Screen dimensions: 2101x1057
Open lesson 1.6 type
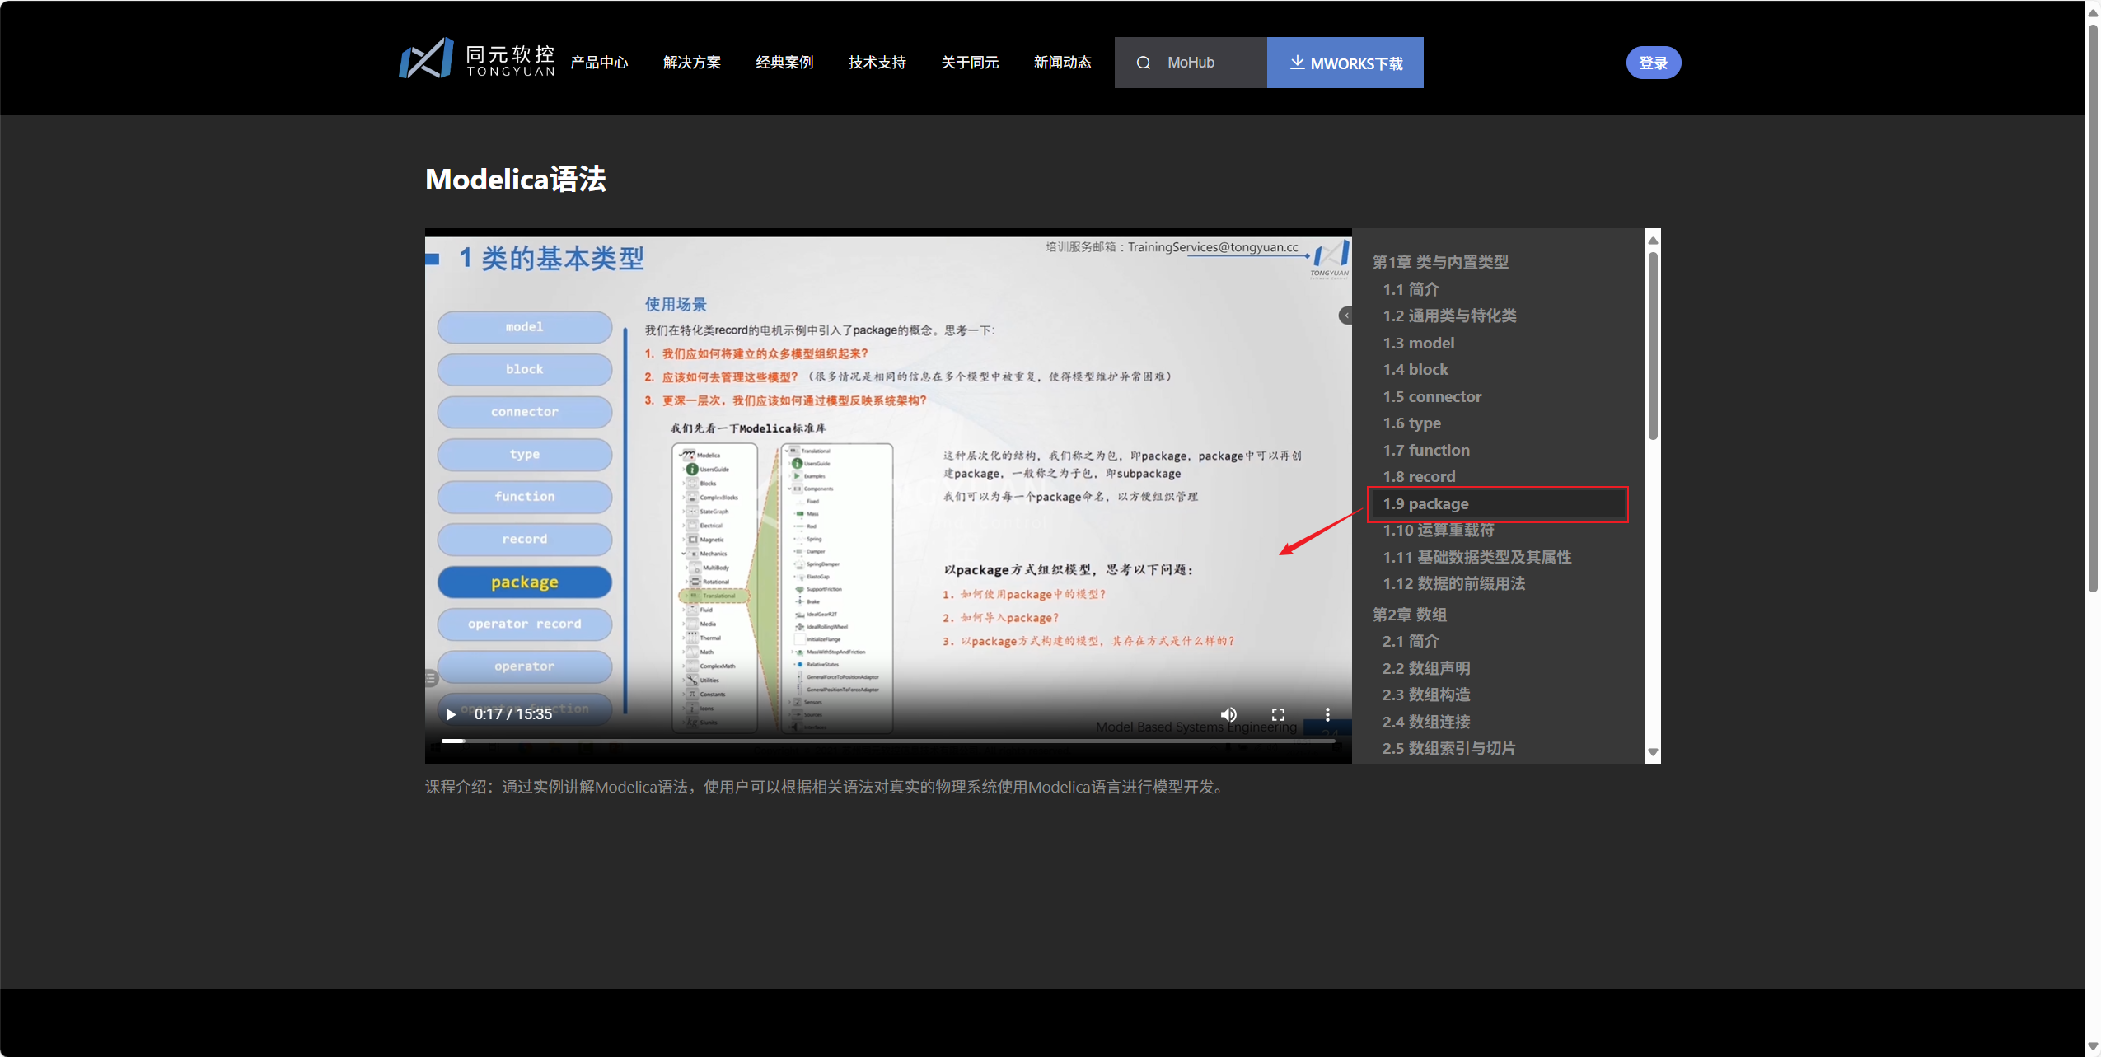point(1411,423)
